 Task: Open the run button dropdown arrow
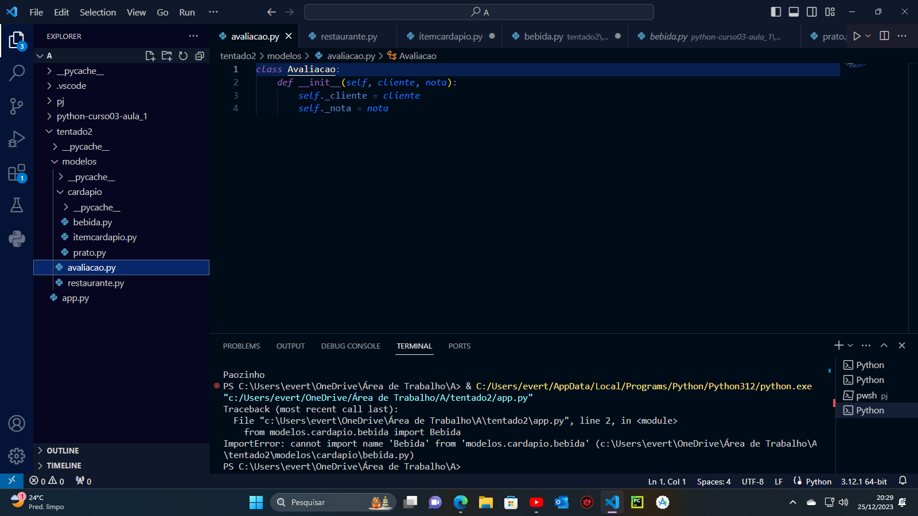point(868,36)
